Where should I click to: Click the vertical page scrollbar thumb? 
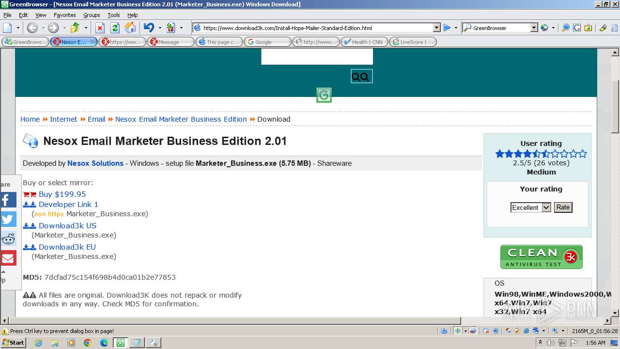(615, 106)
